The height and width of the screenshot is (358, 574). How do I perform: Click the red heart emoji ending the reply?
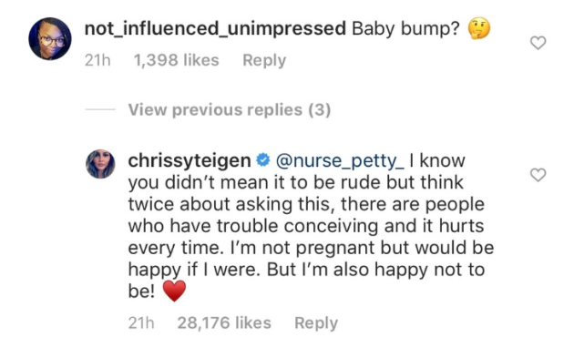coord(174,291)
